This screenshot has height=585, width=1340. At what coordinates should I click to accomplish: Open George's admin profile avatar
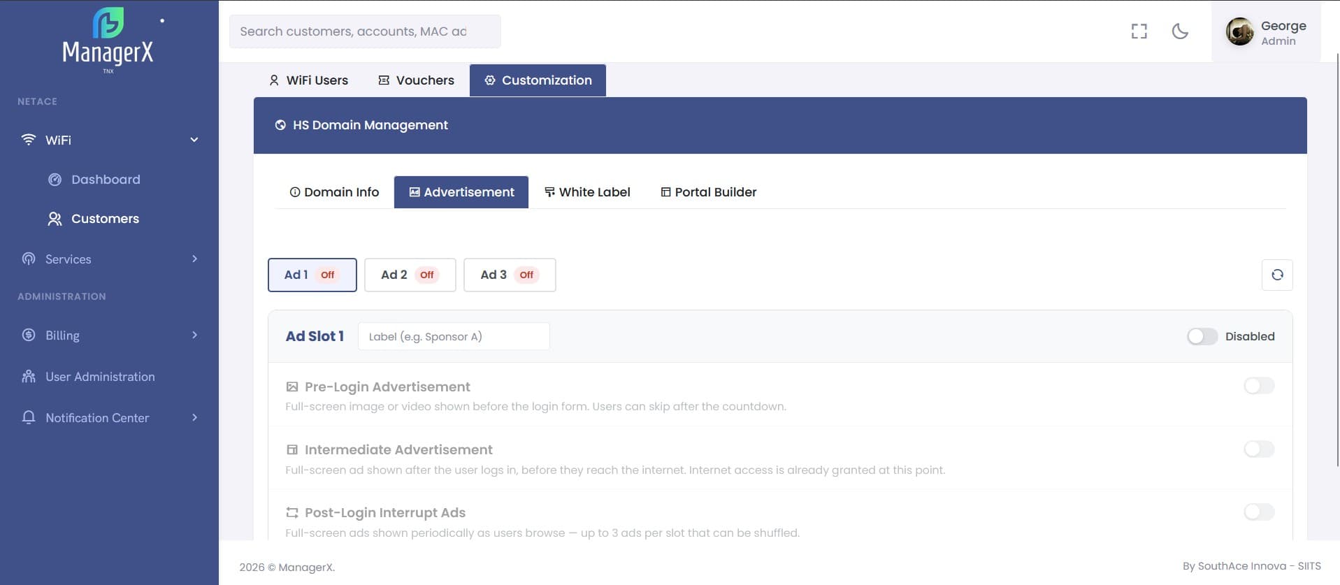pyautogui.click(x=1240, y=31)
